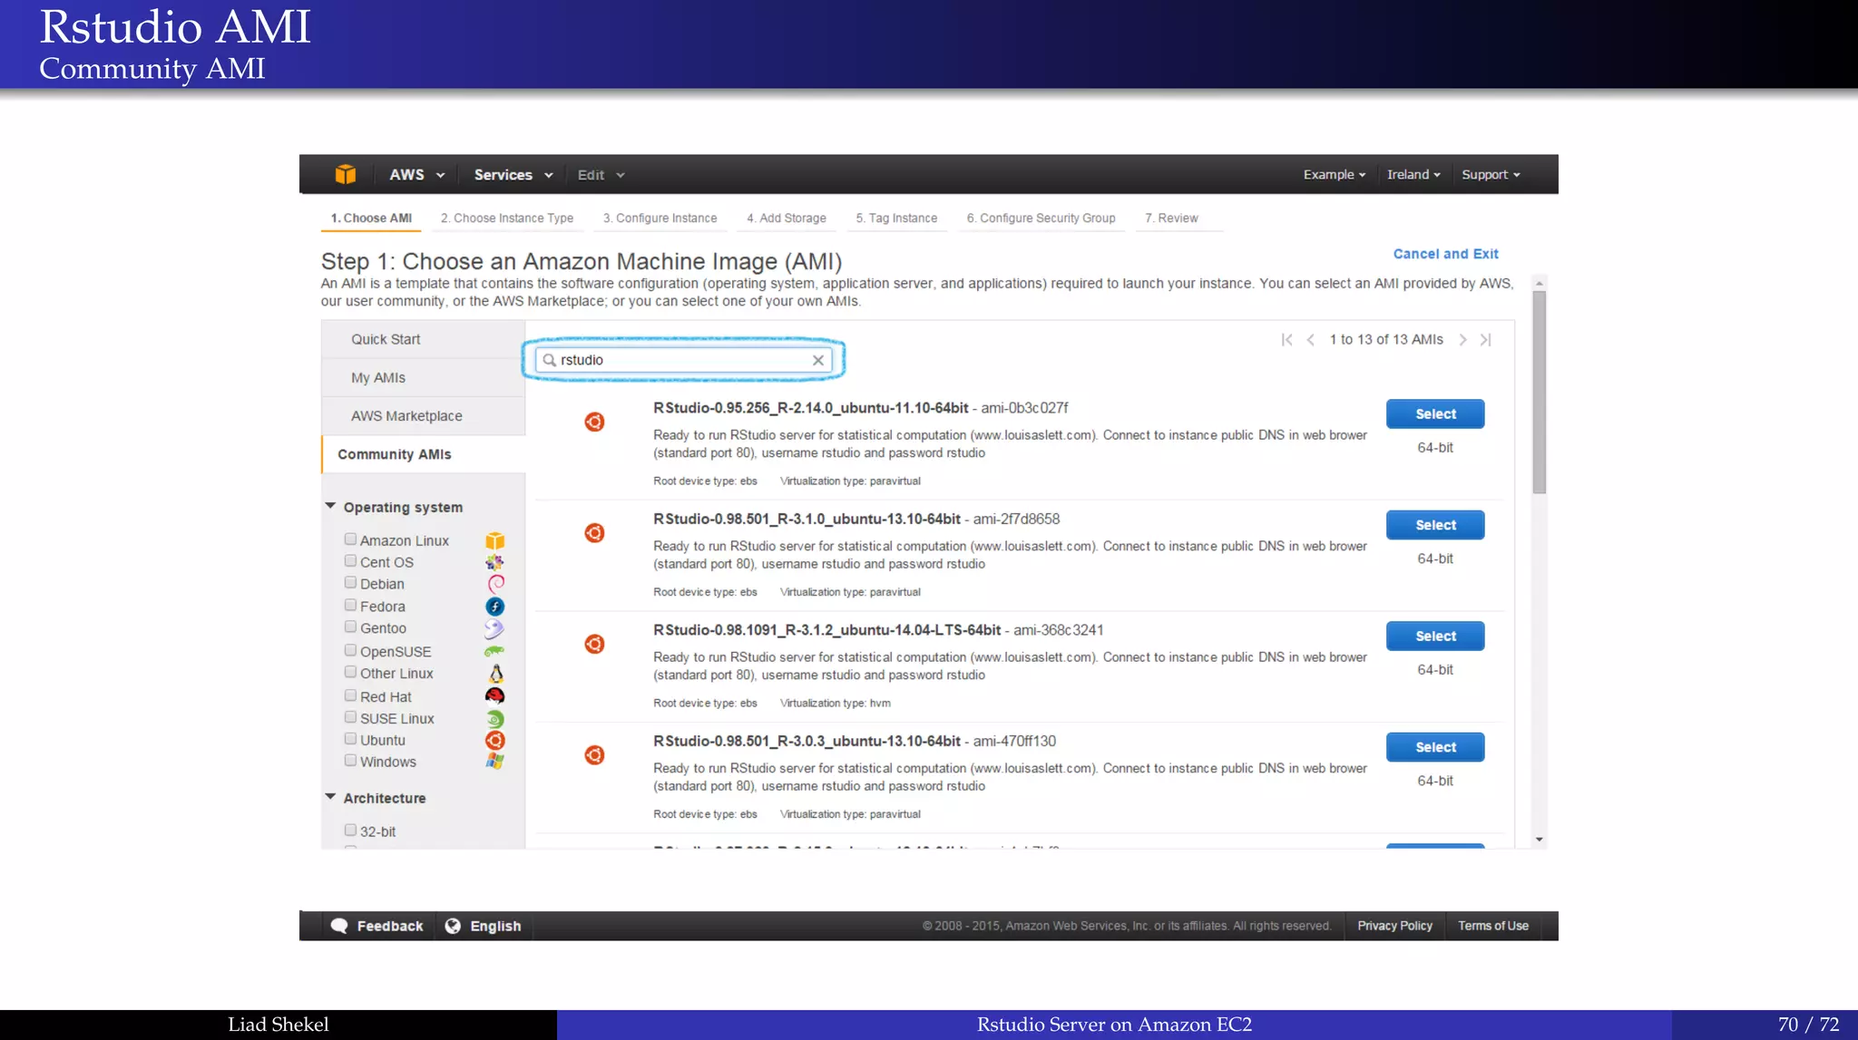The image size is (1858, 1040).
Task: Click the orange AWS cube logo
Action: click(x=345, y=174)
